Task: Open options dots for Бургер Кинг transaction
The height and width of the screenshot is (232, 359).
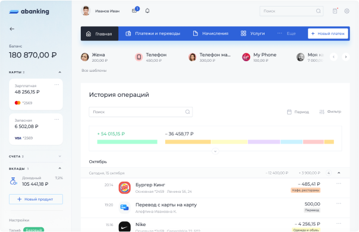Action: [x=339, y=183]
